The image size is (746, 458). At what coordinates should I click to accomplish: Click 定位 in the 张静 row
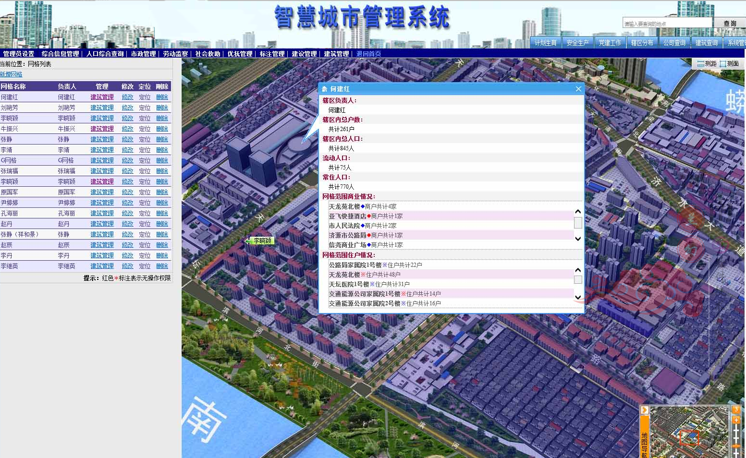pos(145,139)
